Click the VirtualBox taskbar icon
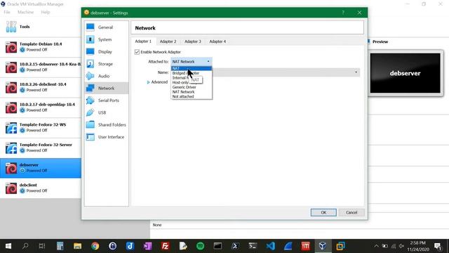 click(323, 246)
